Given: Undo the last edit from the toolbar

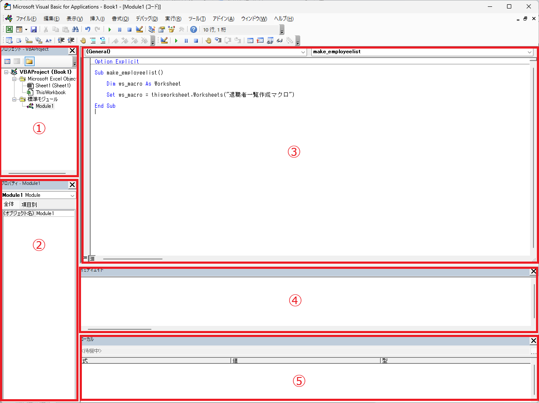Looking at the screenshot, I should [87, 29].
